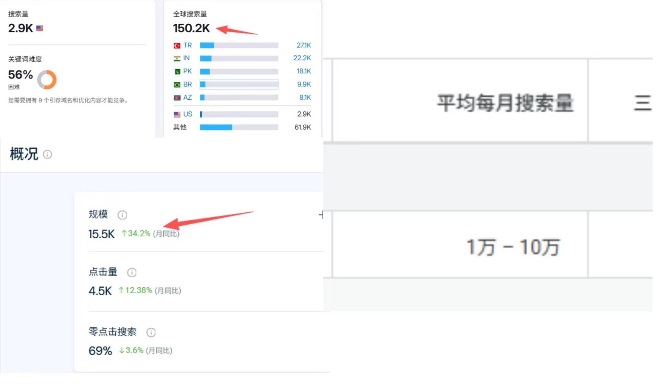
Task: Click the Turkey flag icon in global volume list
Action: [177, 46]
